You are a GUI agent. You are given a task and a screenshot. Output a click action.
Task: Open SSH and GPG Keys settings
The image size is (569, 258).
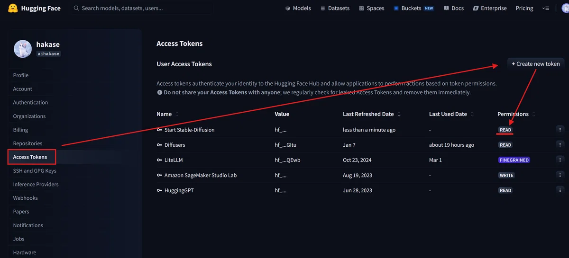point(35,171)
